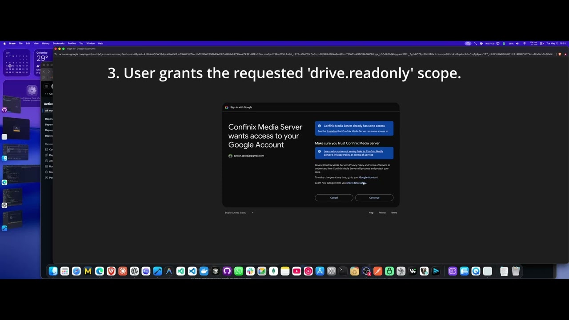This screenshot has width=569, height=320.
Task: Open the Window menu
Action: [90, 44]
